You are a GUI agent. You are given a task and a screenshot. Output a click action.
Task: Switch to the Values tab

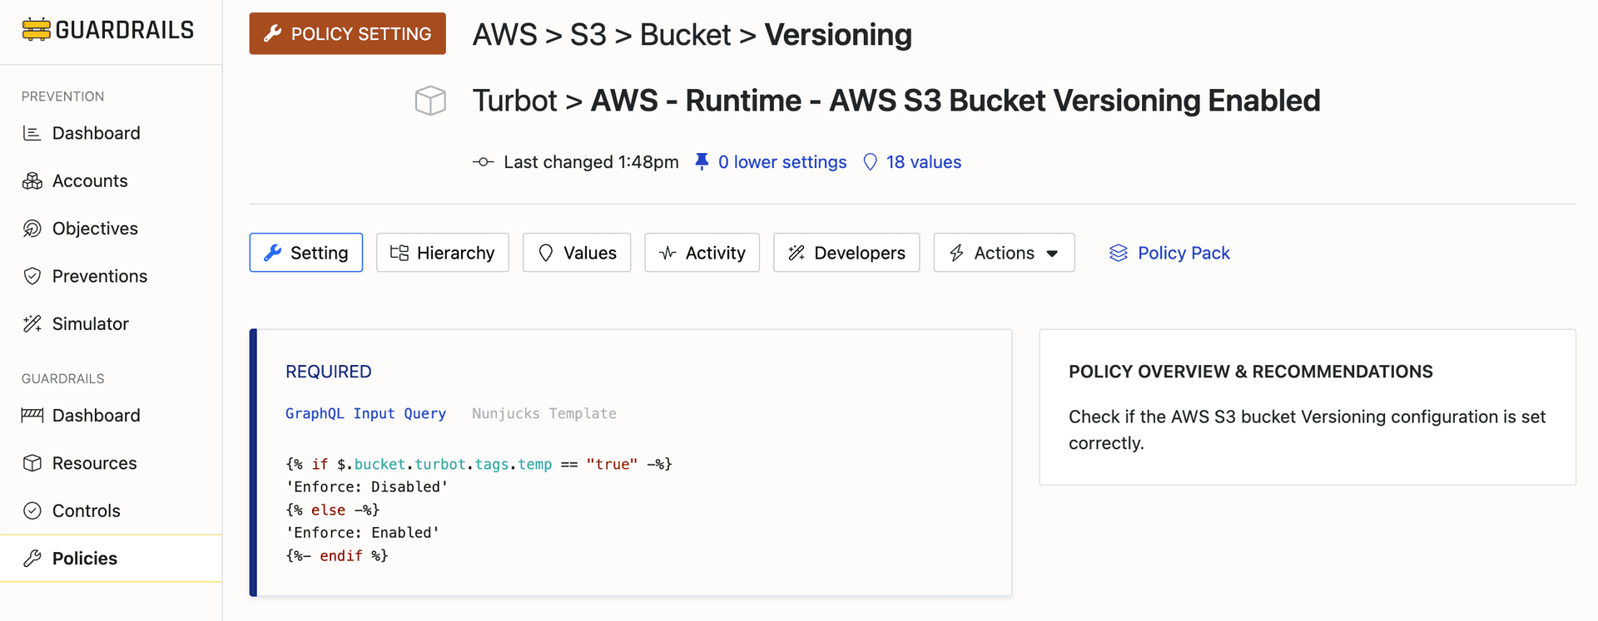pos(577,253)
